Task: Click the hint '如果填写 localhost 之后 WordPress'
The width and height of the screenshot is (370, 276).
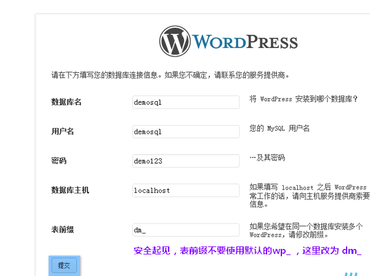Action: coord(308,187)
